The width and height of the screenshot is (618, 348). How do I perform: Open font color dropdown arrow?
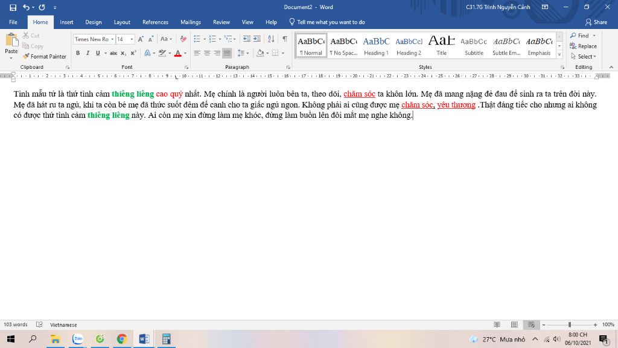(x=185, y=53)
